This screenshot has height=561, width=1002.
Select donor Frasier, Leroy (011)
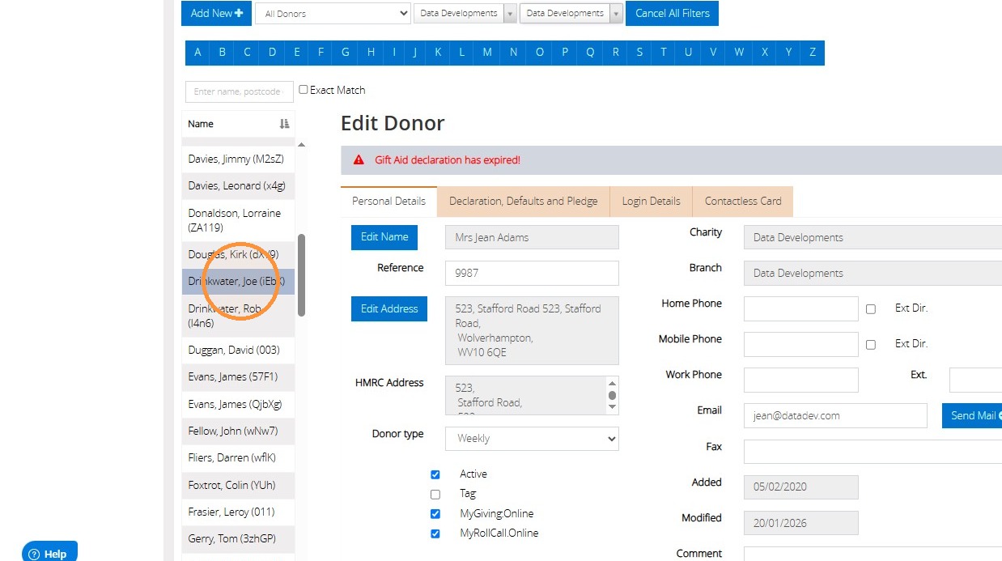point(238,512)
